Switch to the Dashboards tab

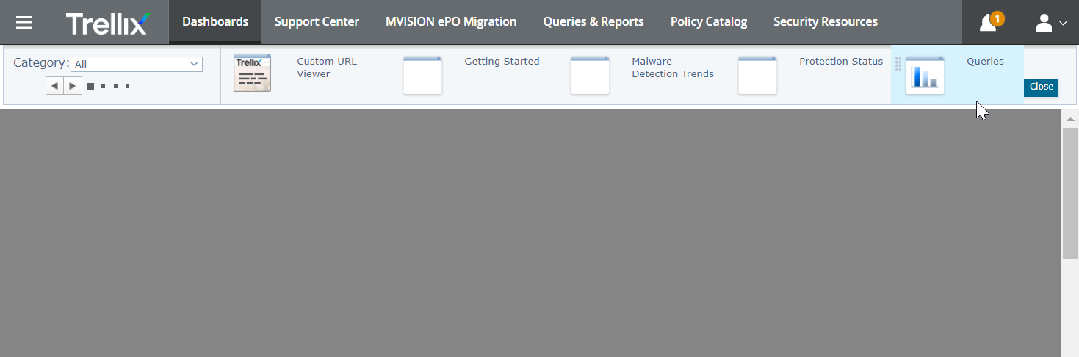pyautogui.click(x=215, y=22)
